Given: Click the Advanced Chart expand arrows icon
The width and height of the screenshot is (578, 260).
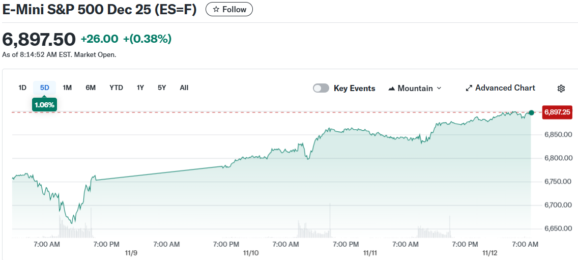Looking at the screenshot, I should (x=469, y=88).
